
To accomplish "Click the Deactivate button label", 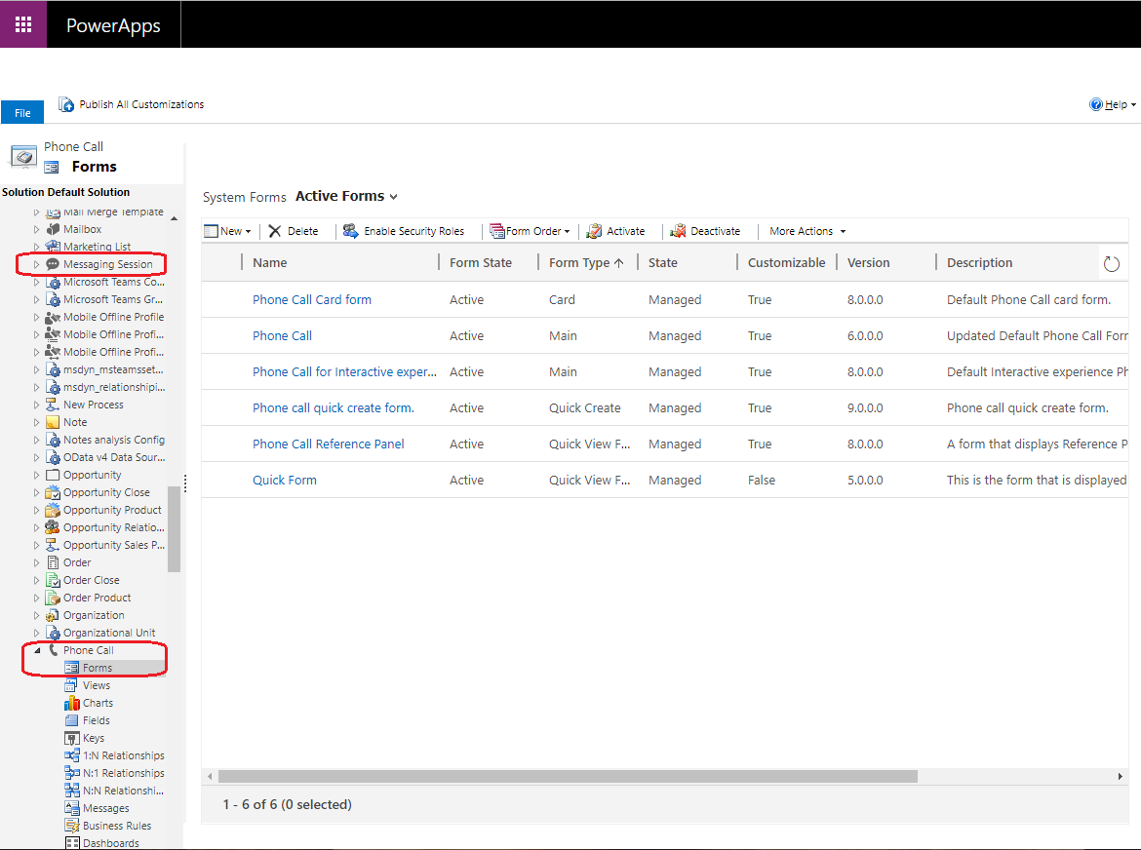I will (715, 231).
